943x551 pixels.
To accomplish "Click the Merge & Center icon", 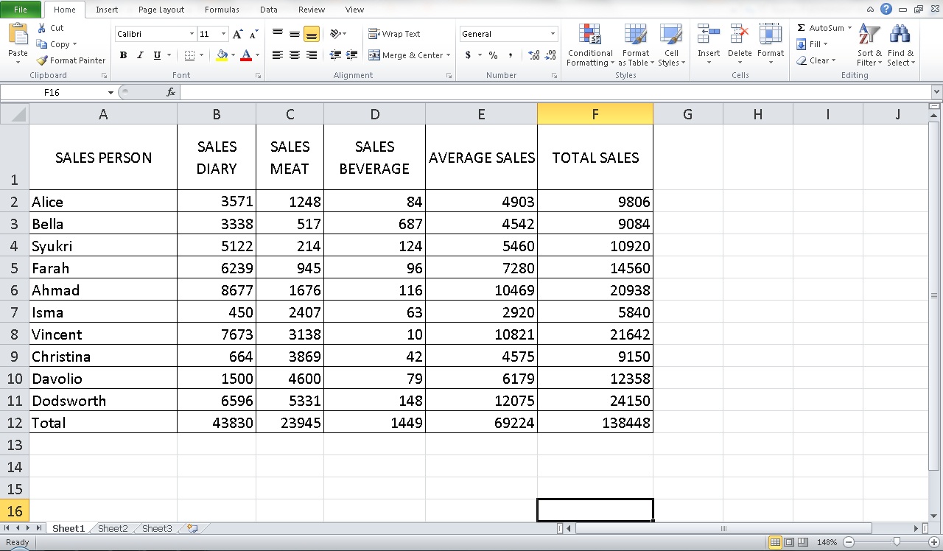I will tap(405, 55).
